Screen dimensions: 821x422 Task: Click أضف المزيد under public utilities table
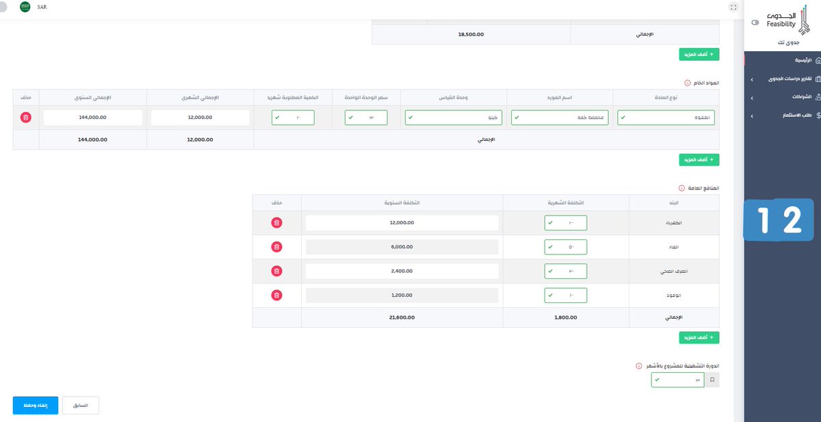coord(699,338)
